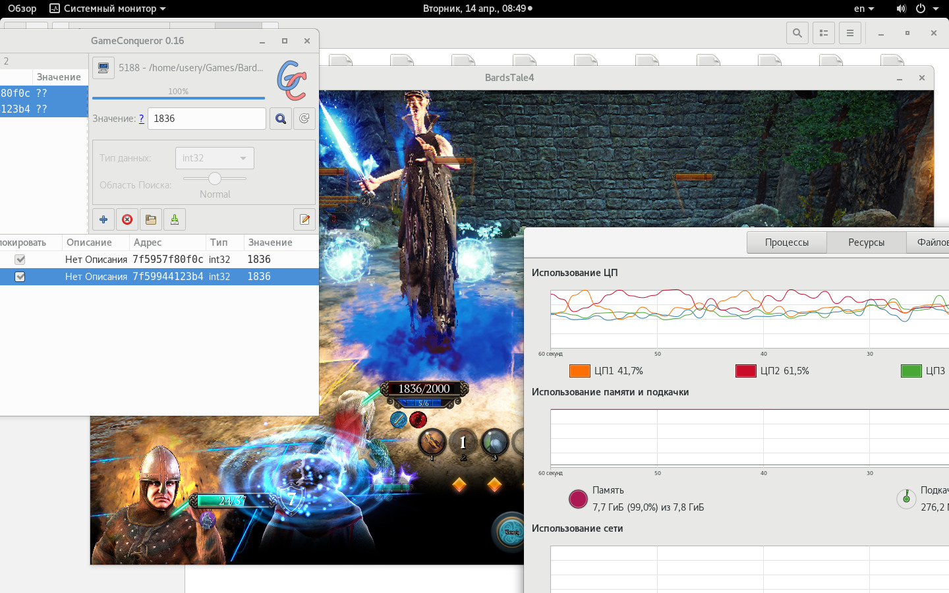The width and height of the screenshot is (949, 593).
Task: Select scan result row 123b4
Action: pyautogui.click(x=43, y=109)
